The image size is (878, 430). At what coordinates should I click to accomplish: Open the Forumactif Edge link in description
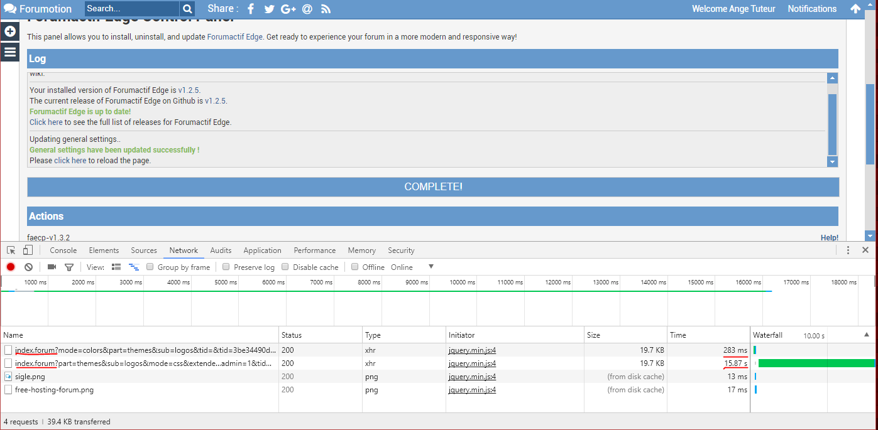[x=234, y=37]
